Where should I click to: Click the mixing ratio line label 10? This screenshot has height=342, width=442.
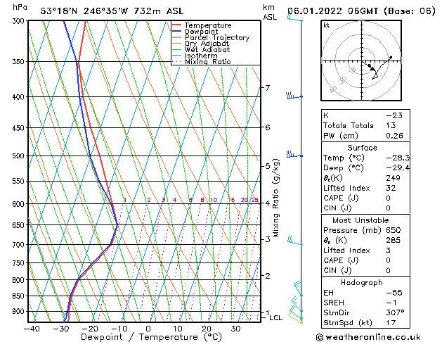pos(214,200)
